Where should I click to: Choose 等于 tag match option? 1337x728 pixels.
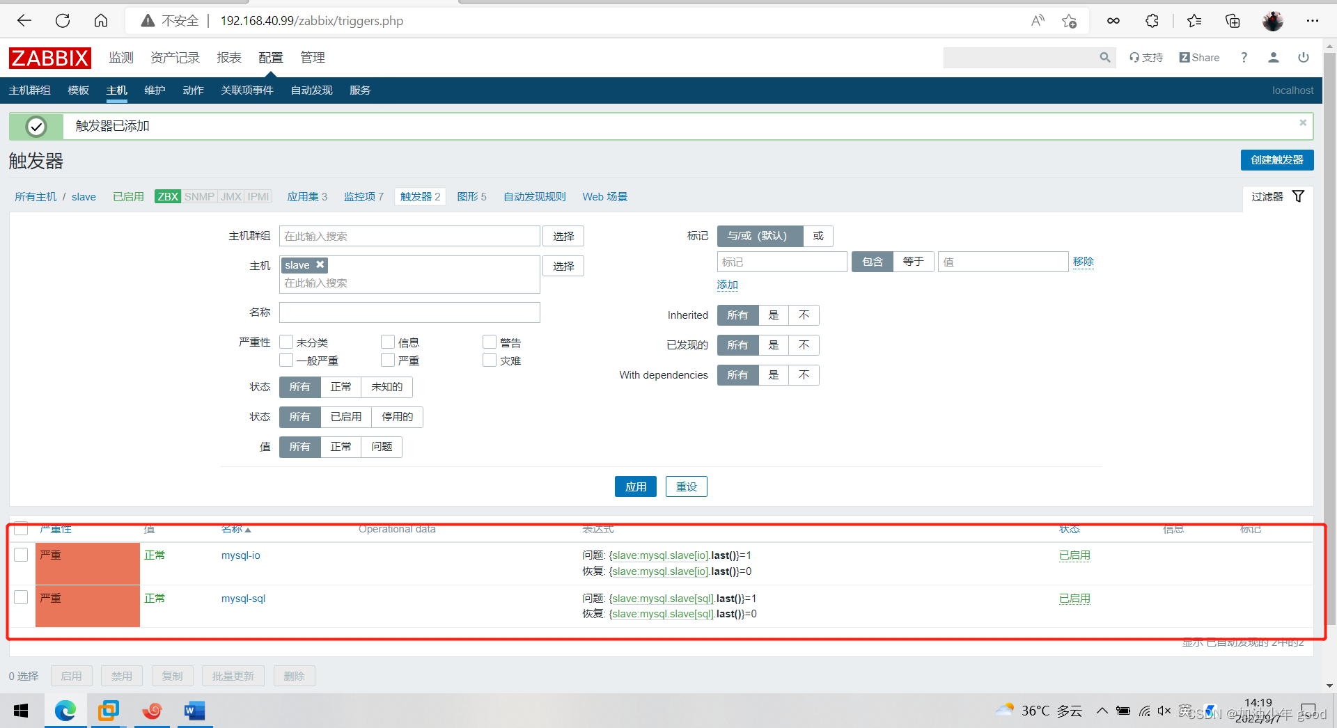[x=913, y=262]
